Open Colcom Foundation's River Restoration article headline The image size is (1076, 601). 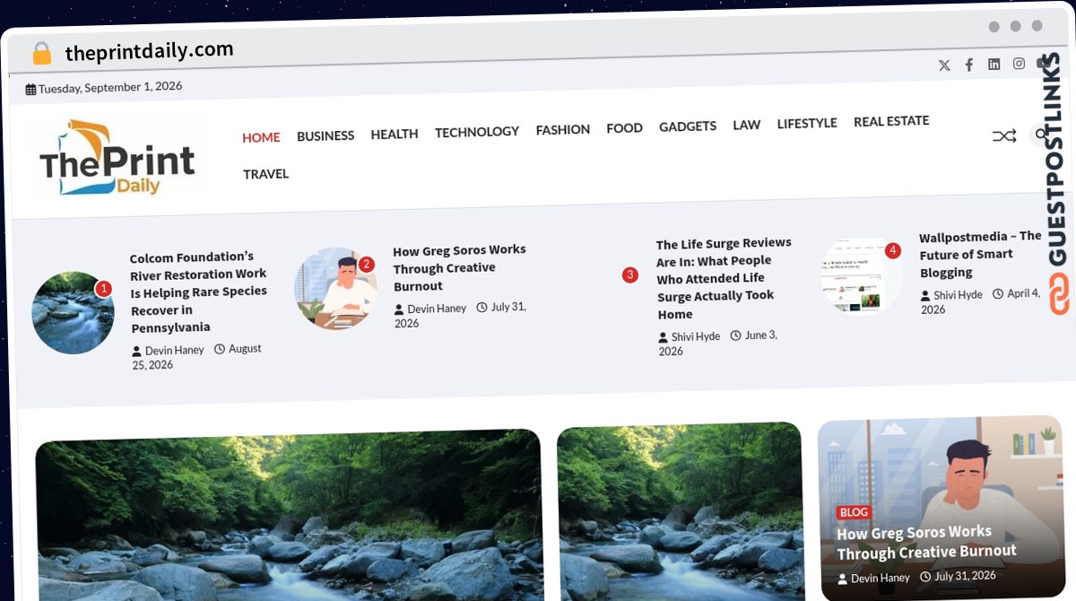[x=199, y=292]
